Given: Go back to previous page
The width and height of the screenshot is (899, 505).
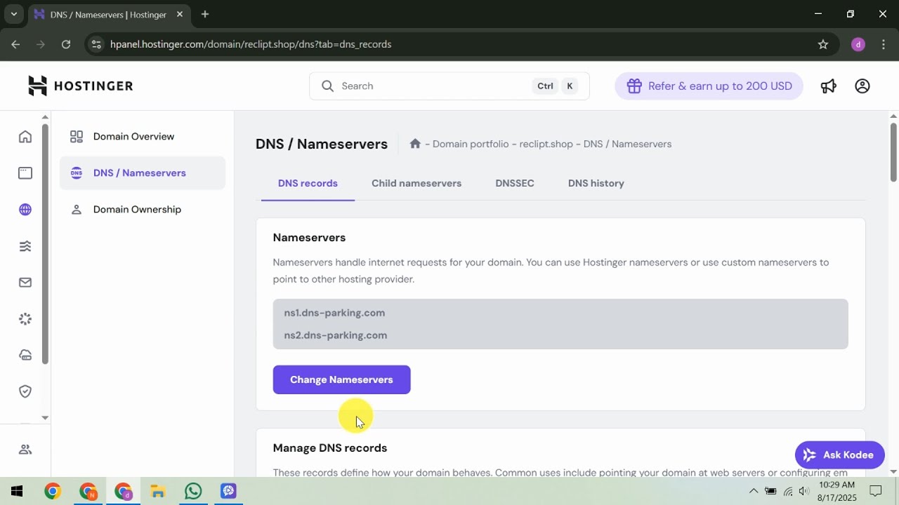Looking at the screenshot, I should click(x=15, y=44).
